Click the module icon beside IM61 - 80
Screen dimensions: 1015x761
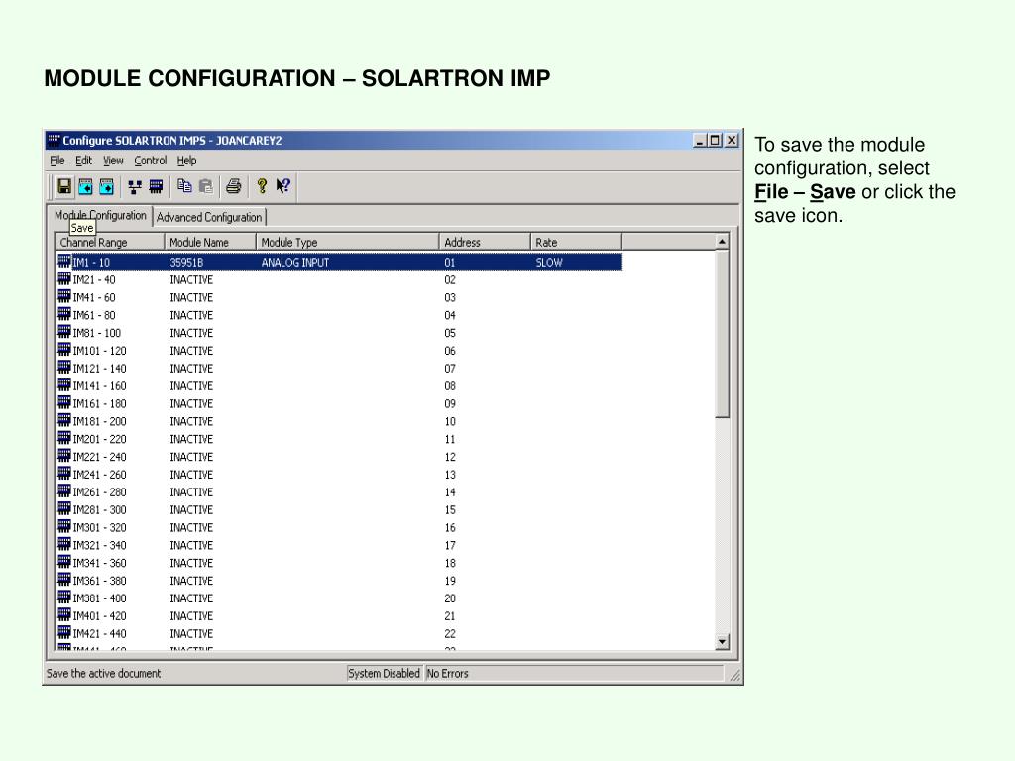pos(64,314)
